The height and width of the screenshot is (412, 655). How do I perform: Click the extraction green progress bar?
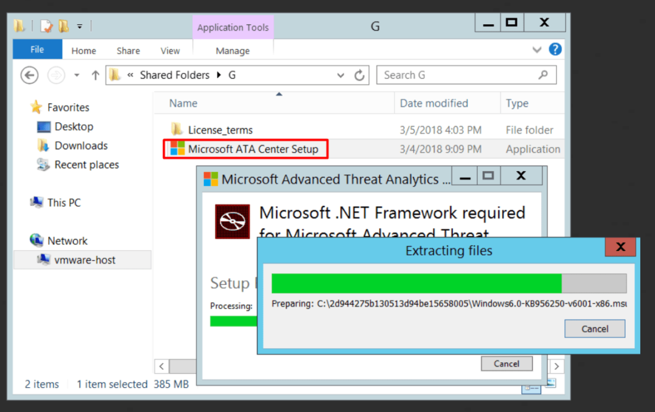click(x=449, y=284)
